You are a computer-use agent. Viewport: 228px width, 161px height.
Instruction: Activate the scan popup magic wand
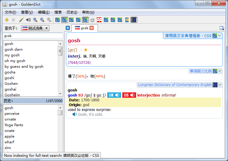pyautogui.click(x=21, y=20)
